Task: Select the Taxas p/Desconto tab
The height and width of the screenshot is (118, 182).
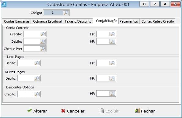Action: (x=78, y=21)
